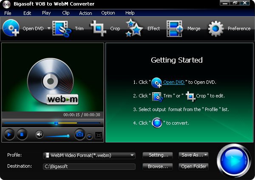Screen dimensions: 255x180
Task: Click the Open Folder button
Action: pyautogui.click(x=193, y=166)
